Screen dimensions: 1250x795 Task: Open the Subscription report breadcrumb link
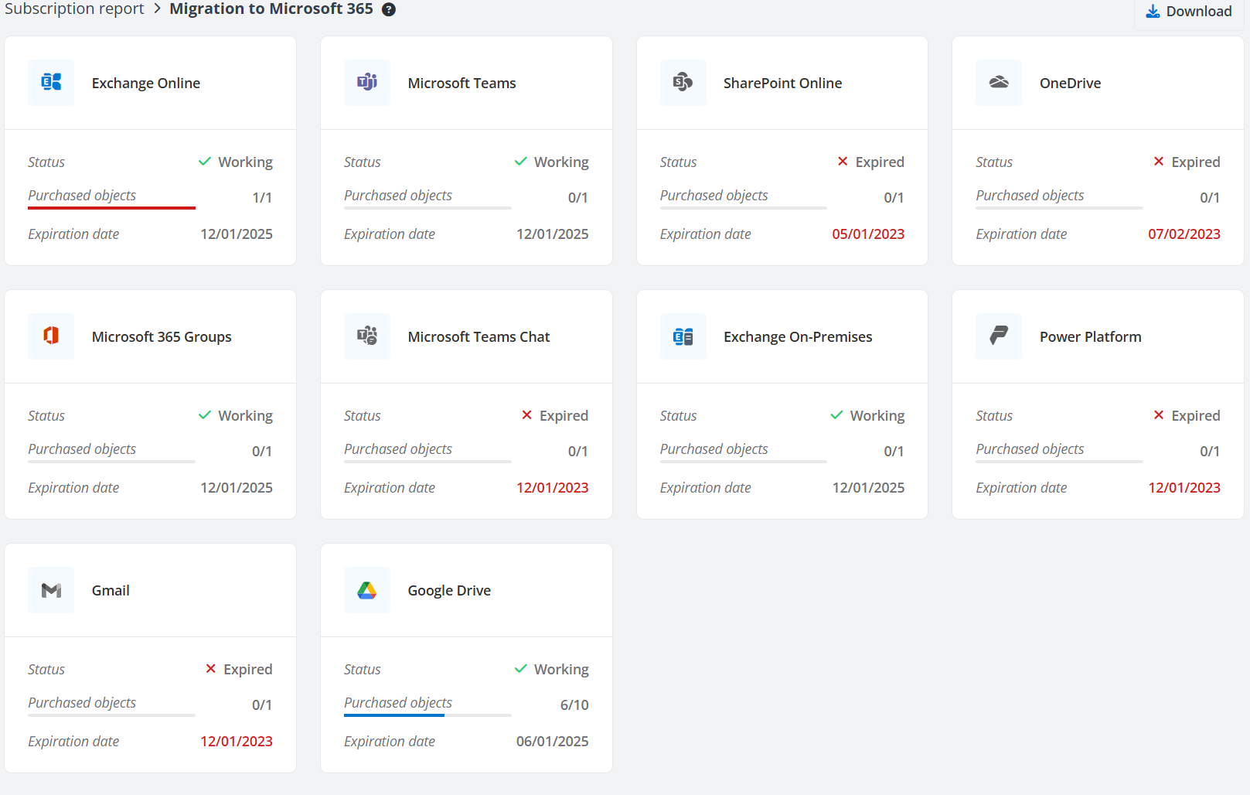click(74, 9)
